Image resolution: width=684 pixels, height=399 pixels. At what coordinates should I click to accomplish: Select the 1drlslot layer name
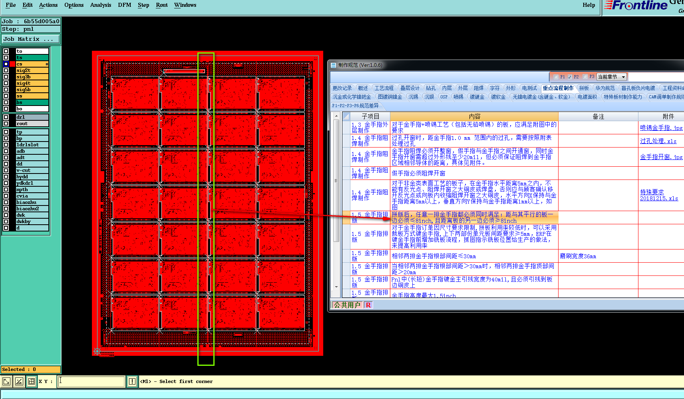click(x=32, y=145)
